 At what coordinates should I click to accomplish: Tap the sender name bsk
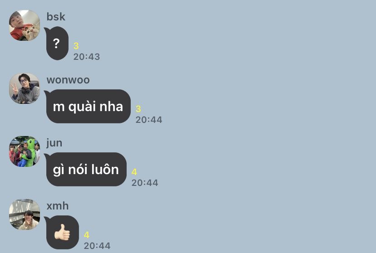(x=56, y=17)
